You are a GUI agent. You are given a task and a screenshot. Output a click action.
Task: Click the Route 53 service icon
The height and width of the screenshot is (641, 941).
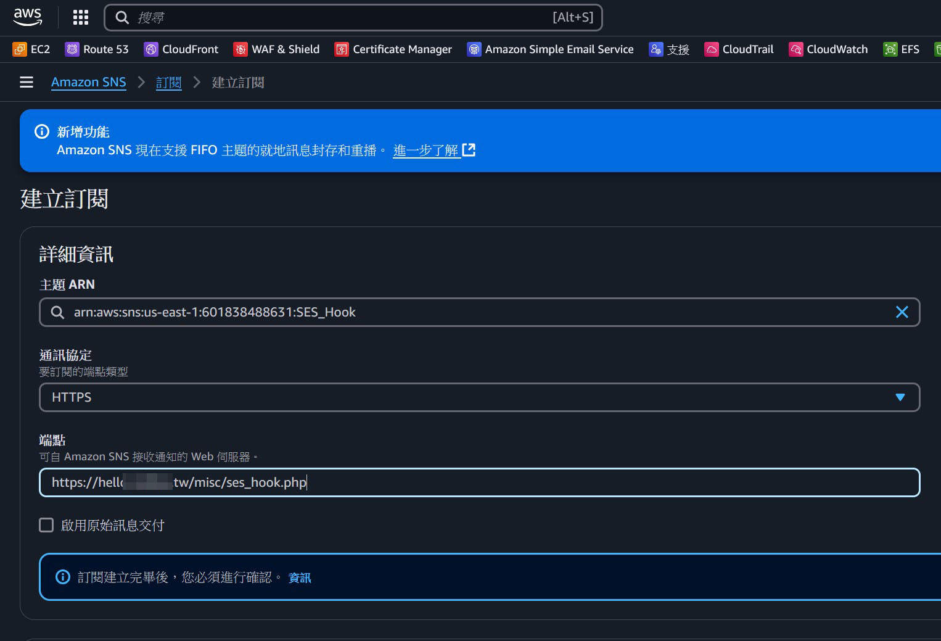click(x=72, y=49)
